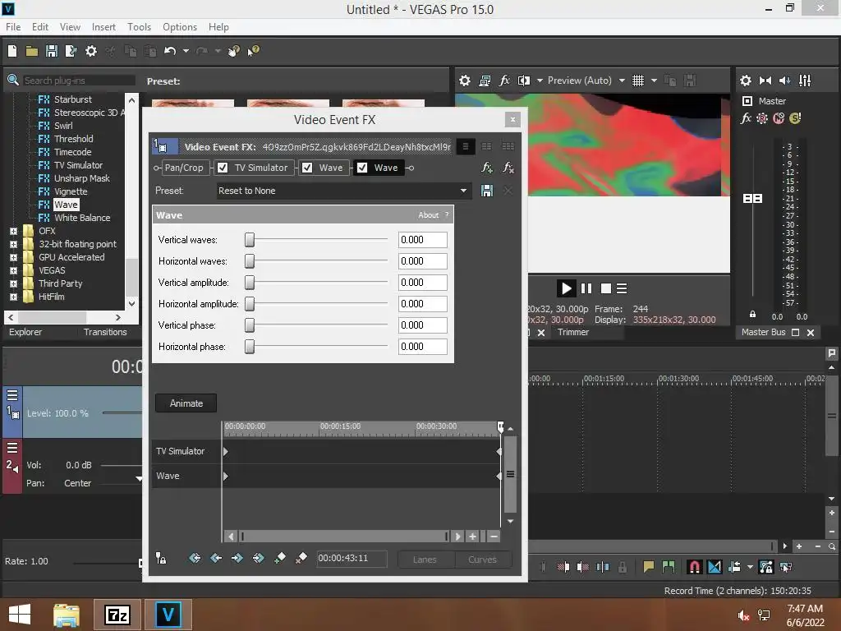Click Master FX icon in Master Bus

746,118
